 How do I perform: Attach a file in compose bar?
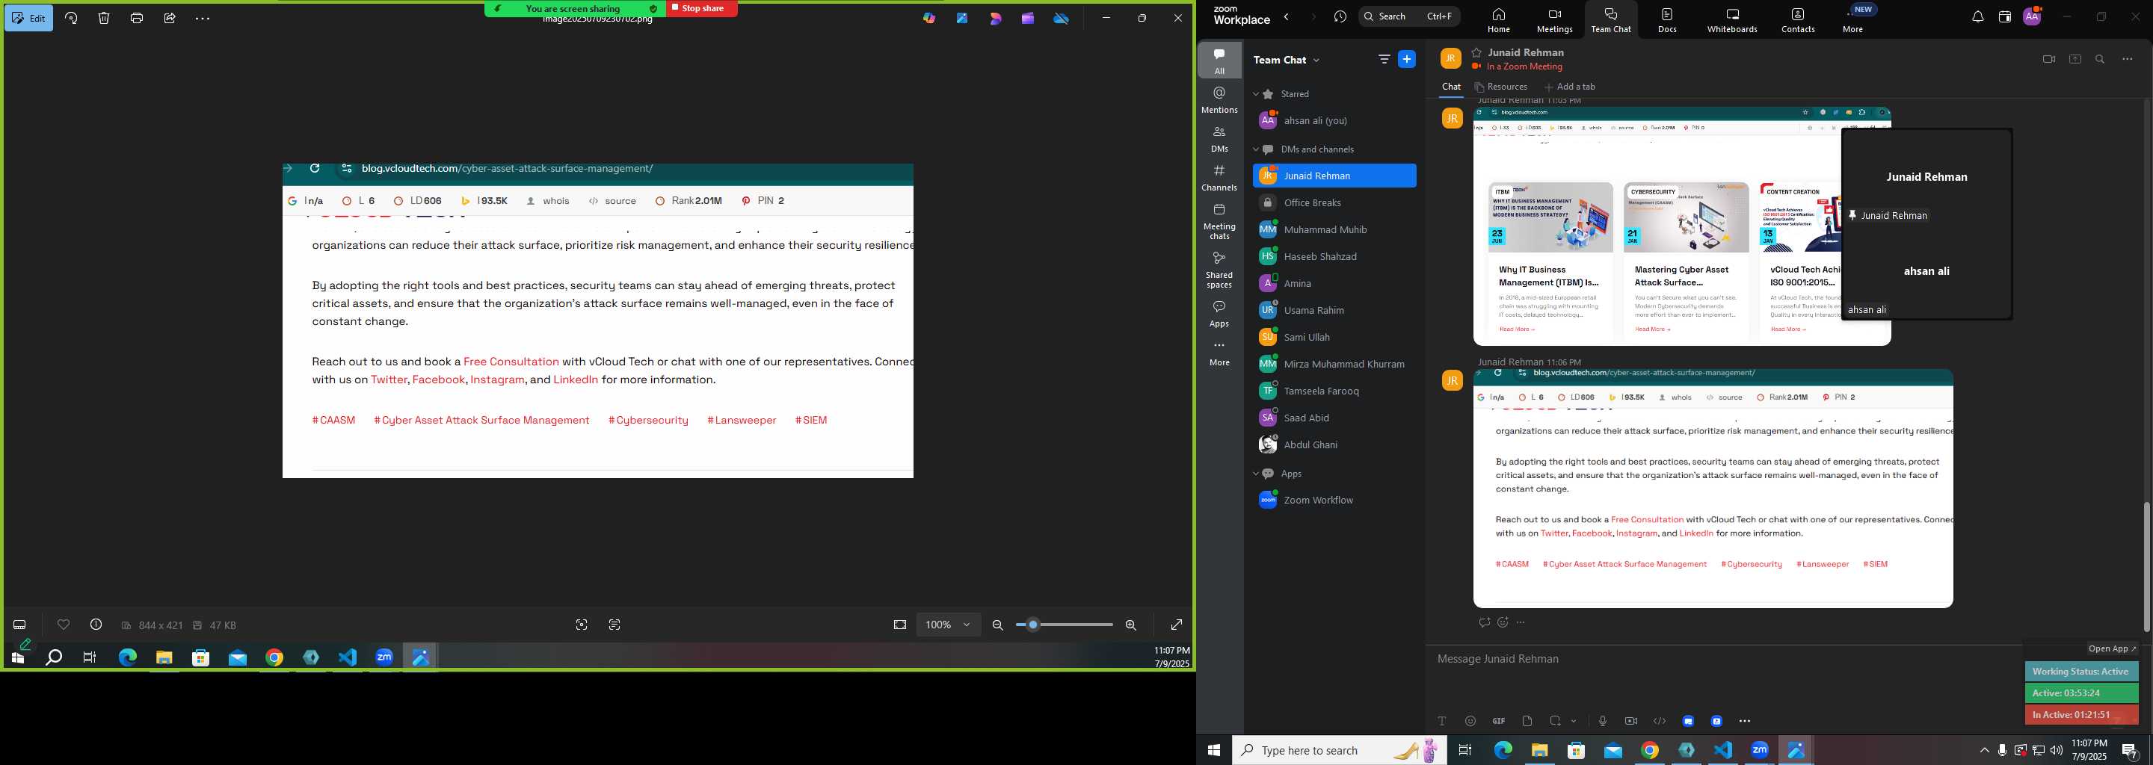coord(1527,721)
